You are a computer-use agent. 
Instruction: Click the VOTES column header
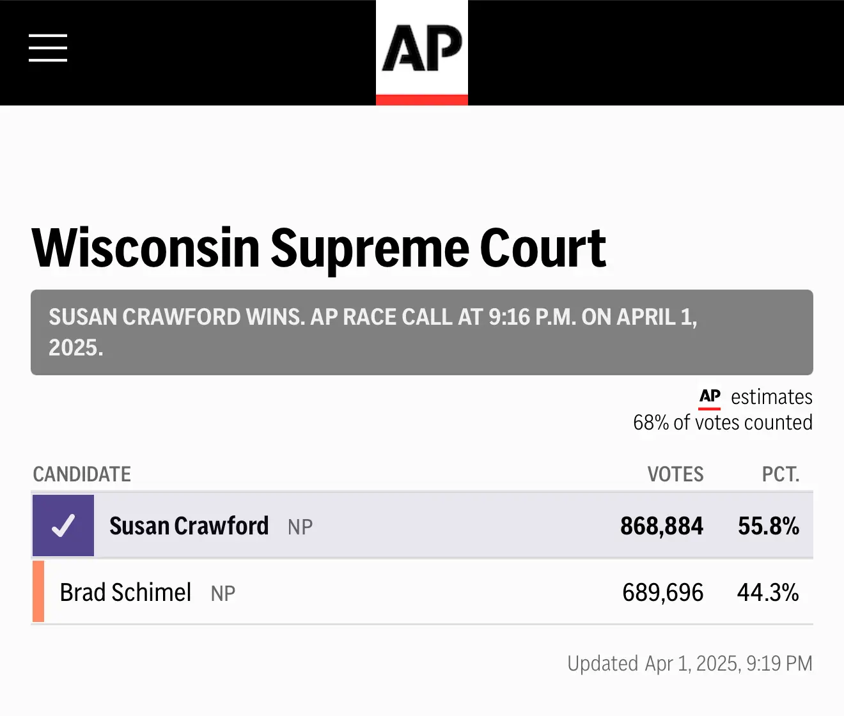[675, 474]
